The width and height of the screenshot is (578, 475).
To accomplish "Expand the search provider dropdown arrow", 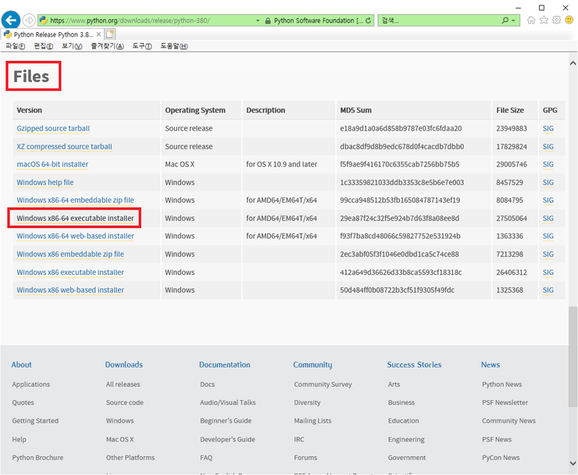I will coord(513,20).
